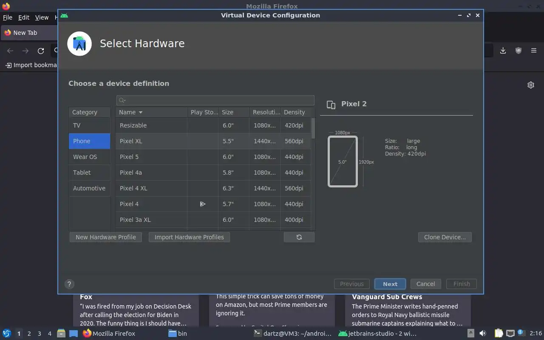Click the Firefox new tab settings gear icon
This screenshot has width=544, height=340.
[531, 85]
